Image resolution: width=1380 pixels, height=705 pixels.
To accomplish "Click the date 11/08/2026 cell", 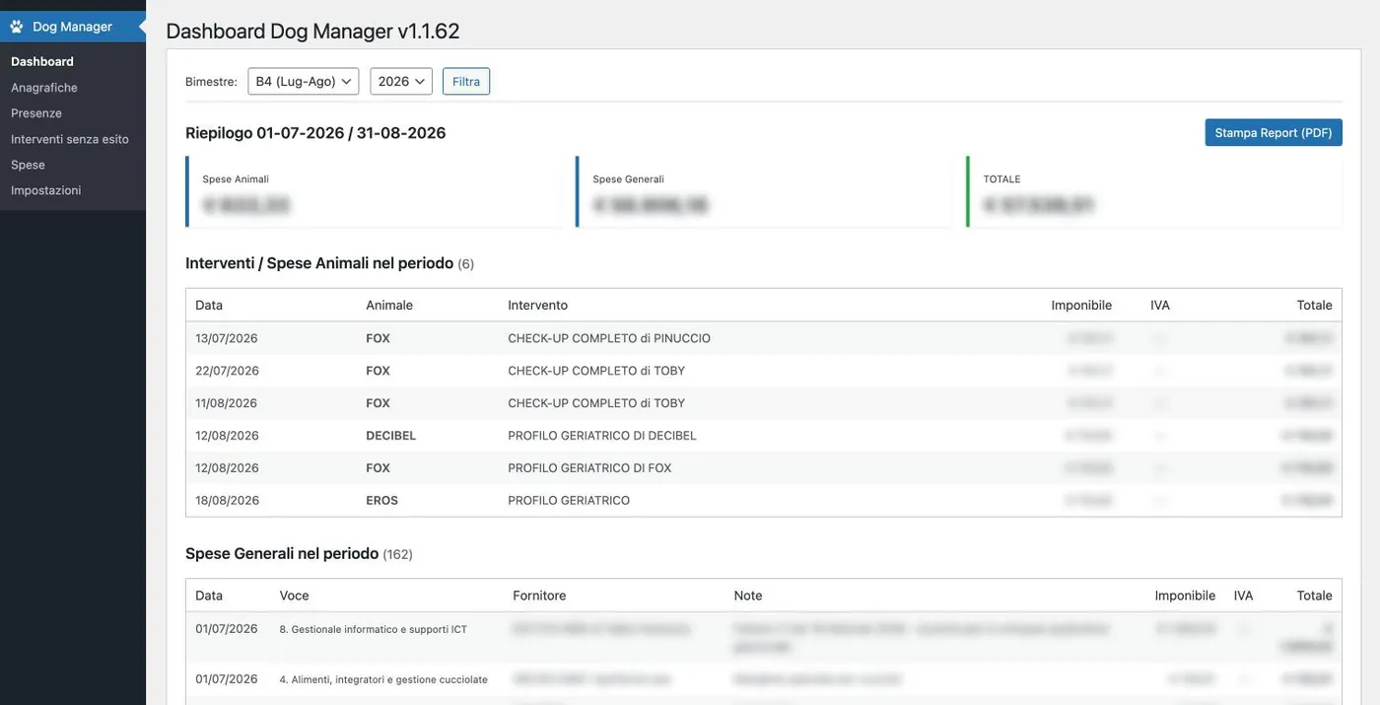I will point(227,403).
